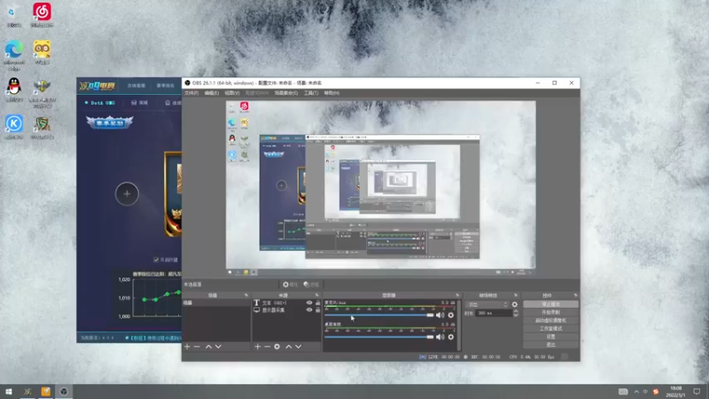Toggle Studio Mode button
The height and width of the screenshot is (399, 709).
[550, 329]
